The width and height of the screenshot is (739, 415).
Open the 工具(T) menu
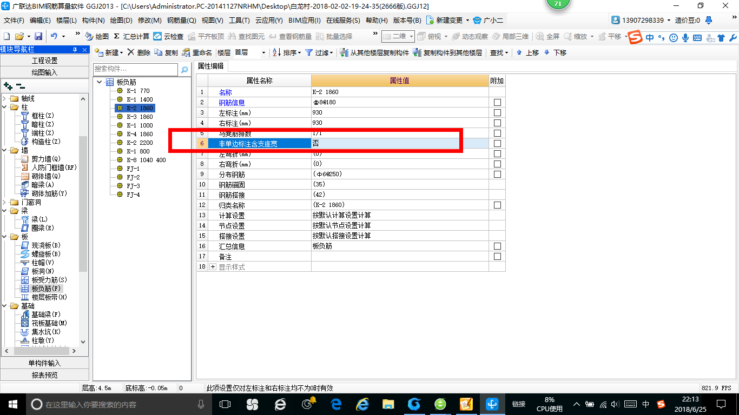[x=239, y=21]
